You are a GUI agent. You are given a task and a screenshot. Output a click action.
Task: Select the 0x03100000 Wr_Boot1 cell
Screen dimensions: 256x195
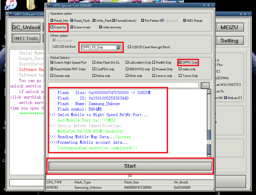(194, 188)
